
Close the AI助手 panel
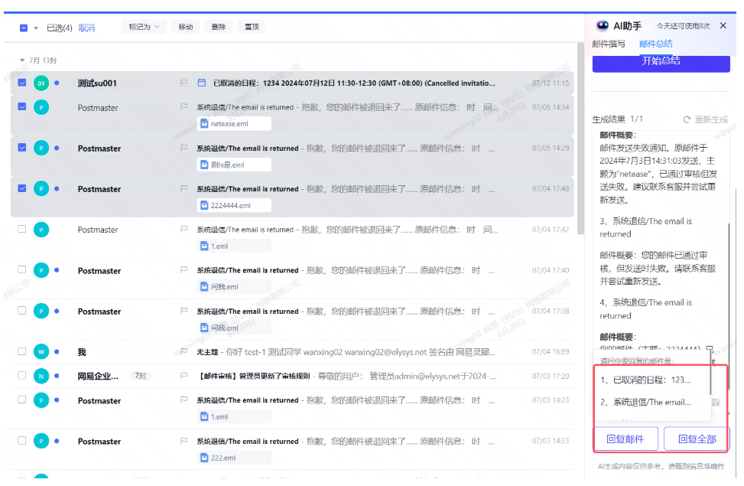coord(723,26)
